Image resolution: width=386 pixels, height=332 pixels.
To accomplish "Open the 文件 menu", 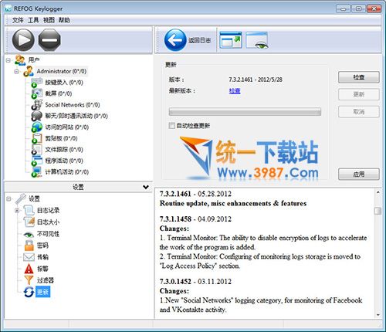I will click(x=18, y=20).
